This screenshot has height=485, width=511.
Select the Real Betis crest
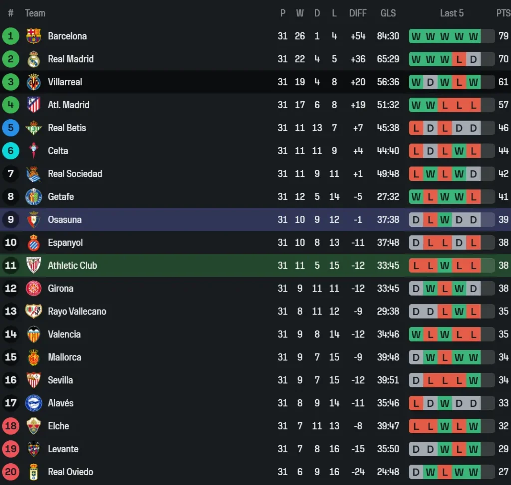(x=33, y=128)
